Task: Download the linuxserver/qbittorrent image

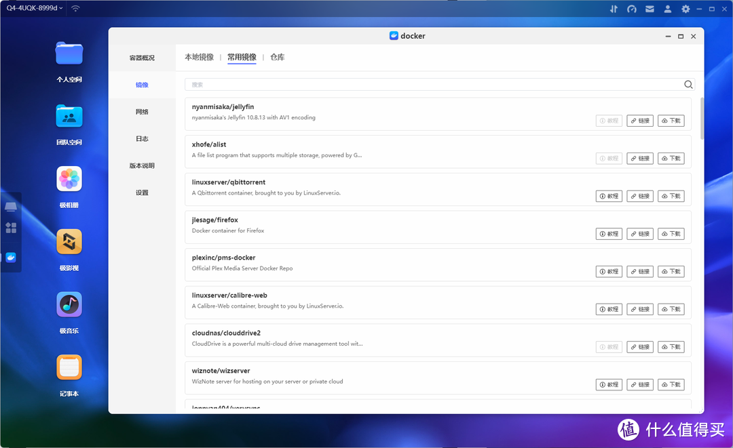Action: 671,196
